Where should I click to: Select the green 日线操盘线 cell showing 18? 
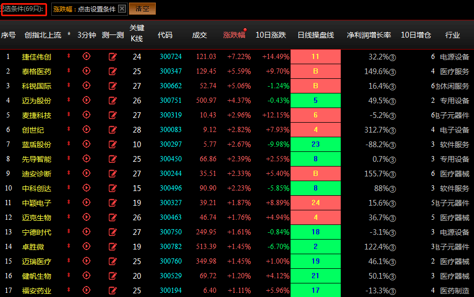(x=316, y=232)
